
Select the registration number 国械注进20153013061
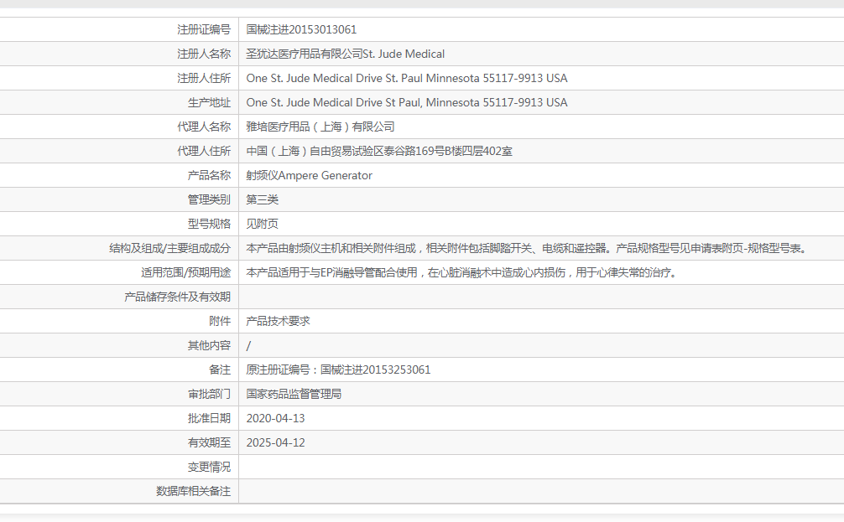tap(302, 28)
